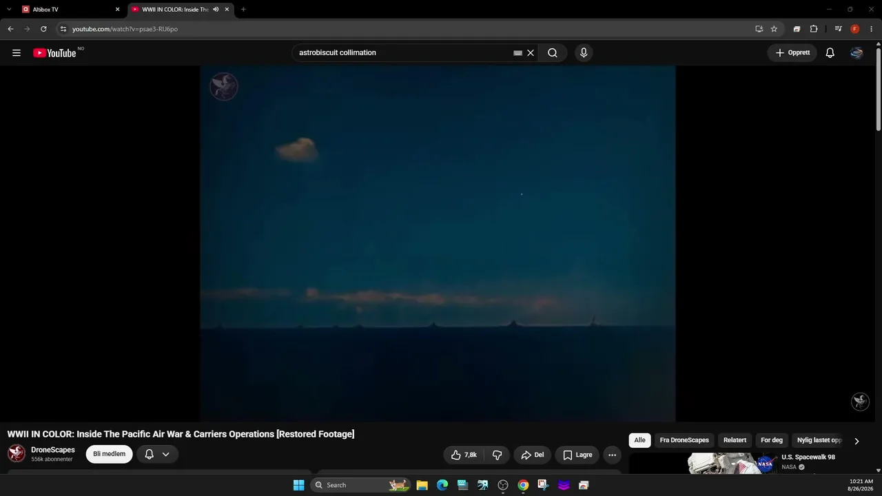
Task: Clear the search query with X
Action: (x=531, y=53)
